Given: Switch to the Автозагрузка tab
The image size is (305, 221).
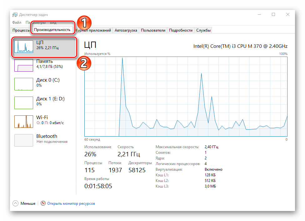Looking at the screenshot, I should (x=126, y=30).
